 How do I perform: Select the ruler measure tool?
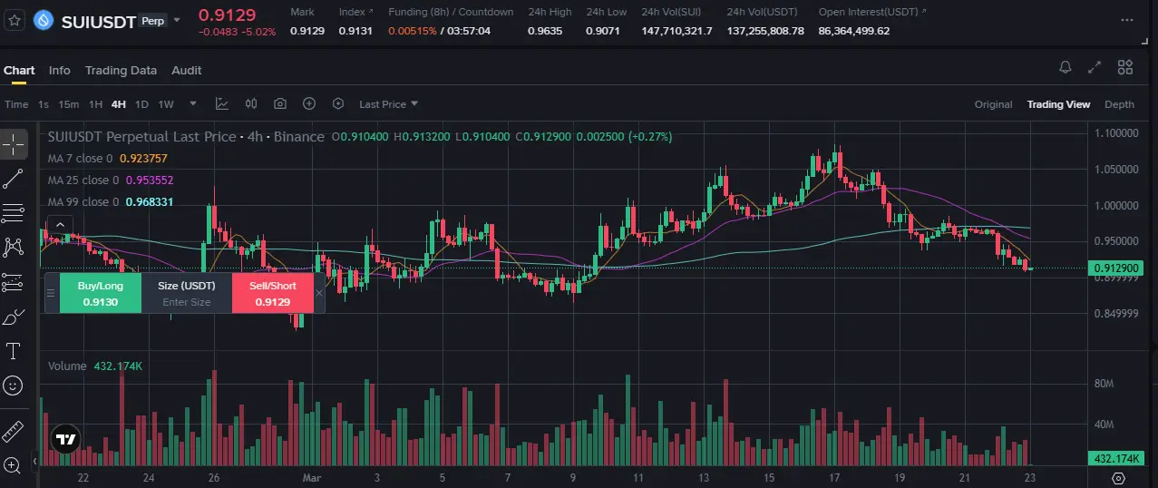tap(14, 431)
